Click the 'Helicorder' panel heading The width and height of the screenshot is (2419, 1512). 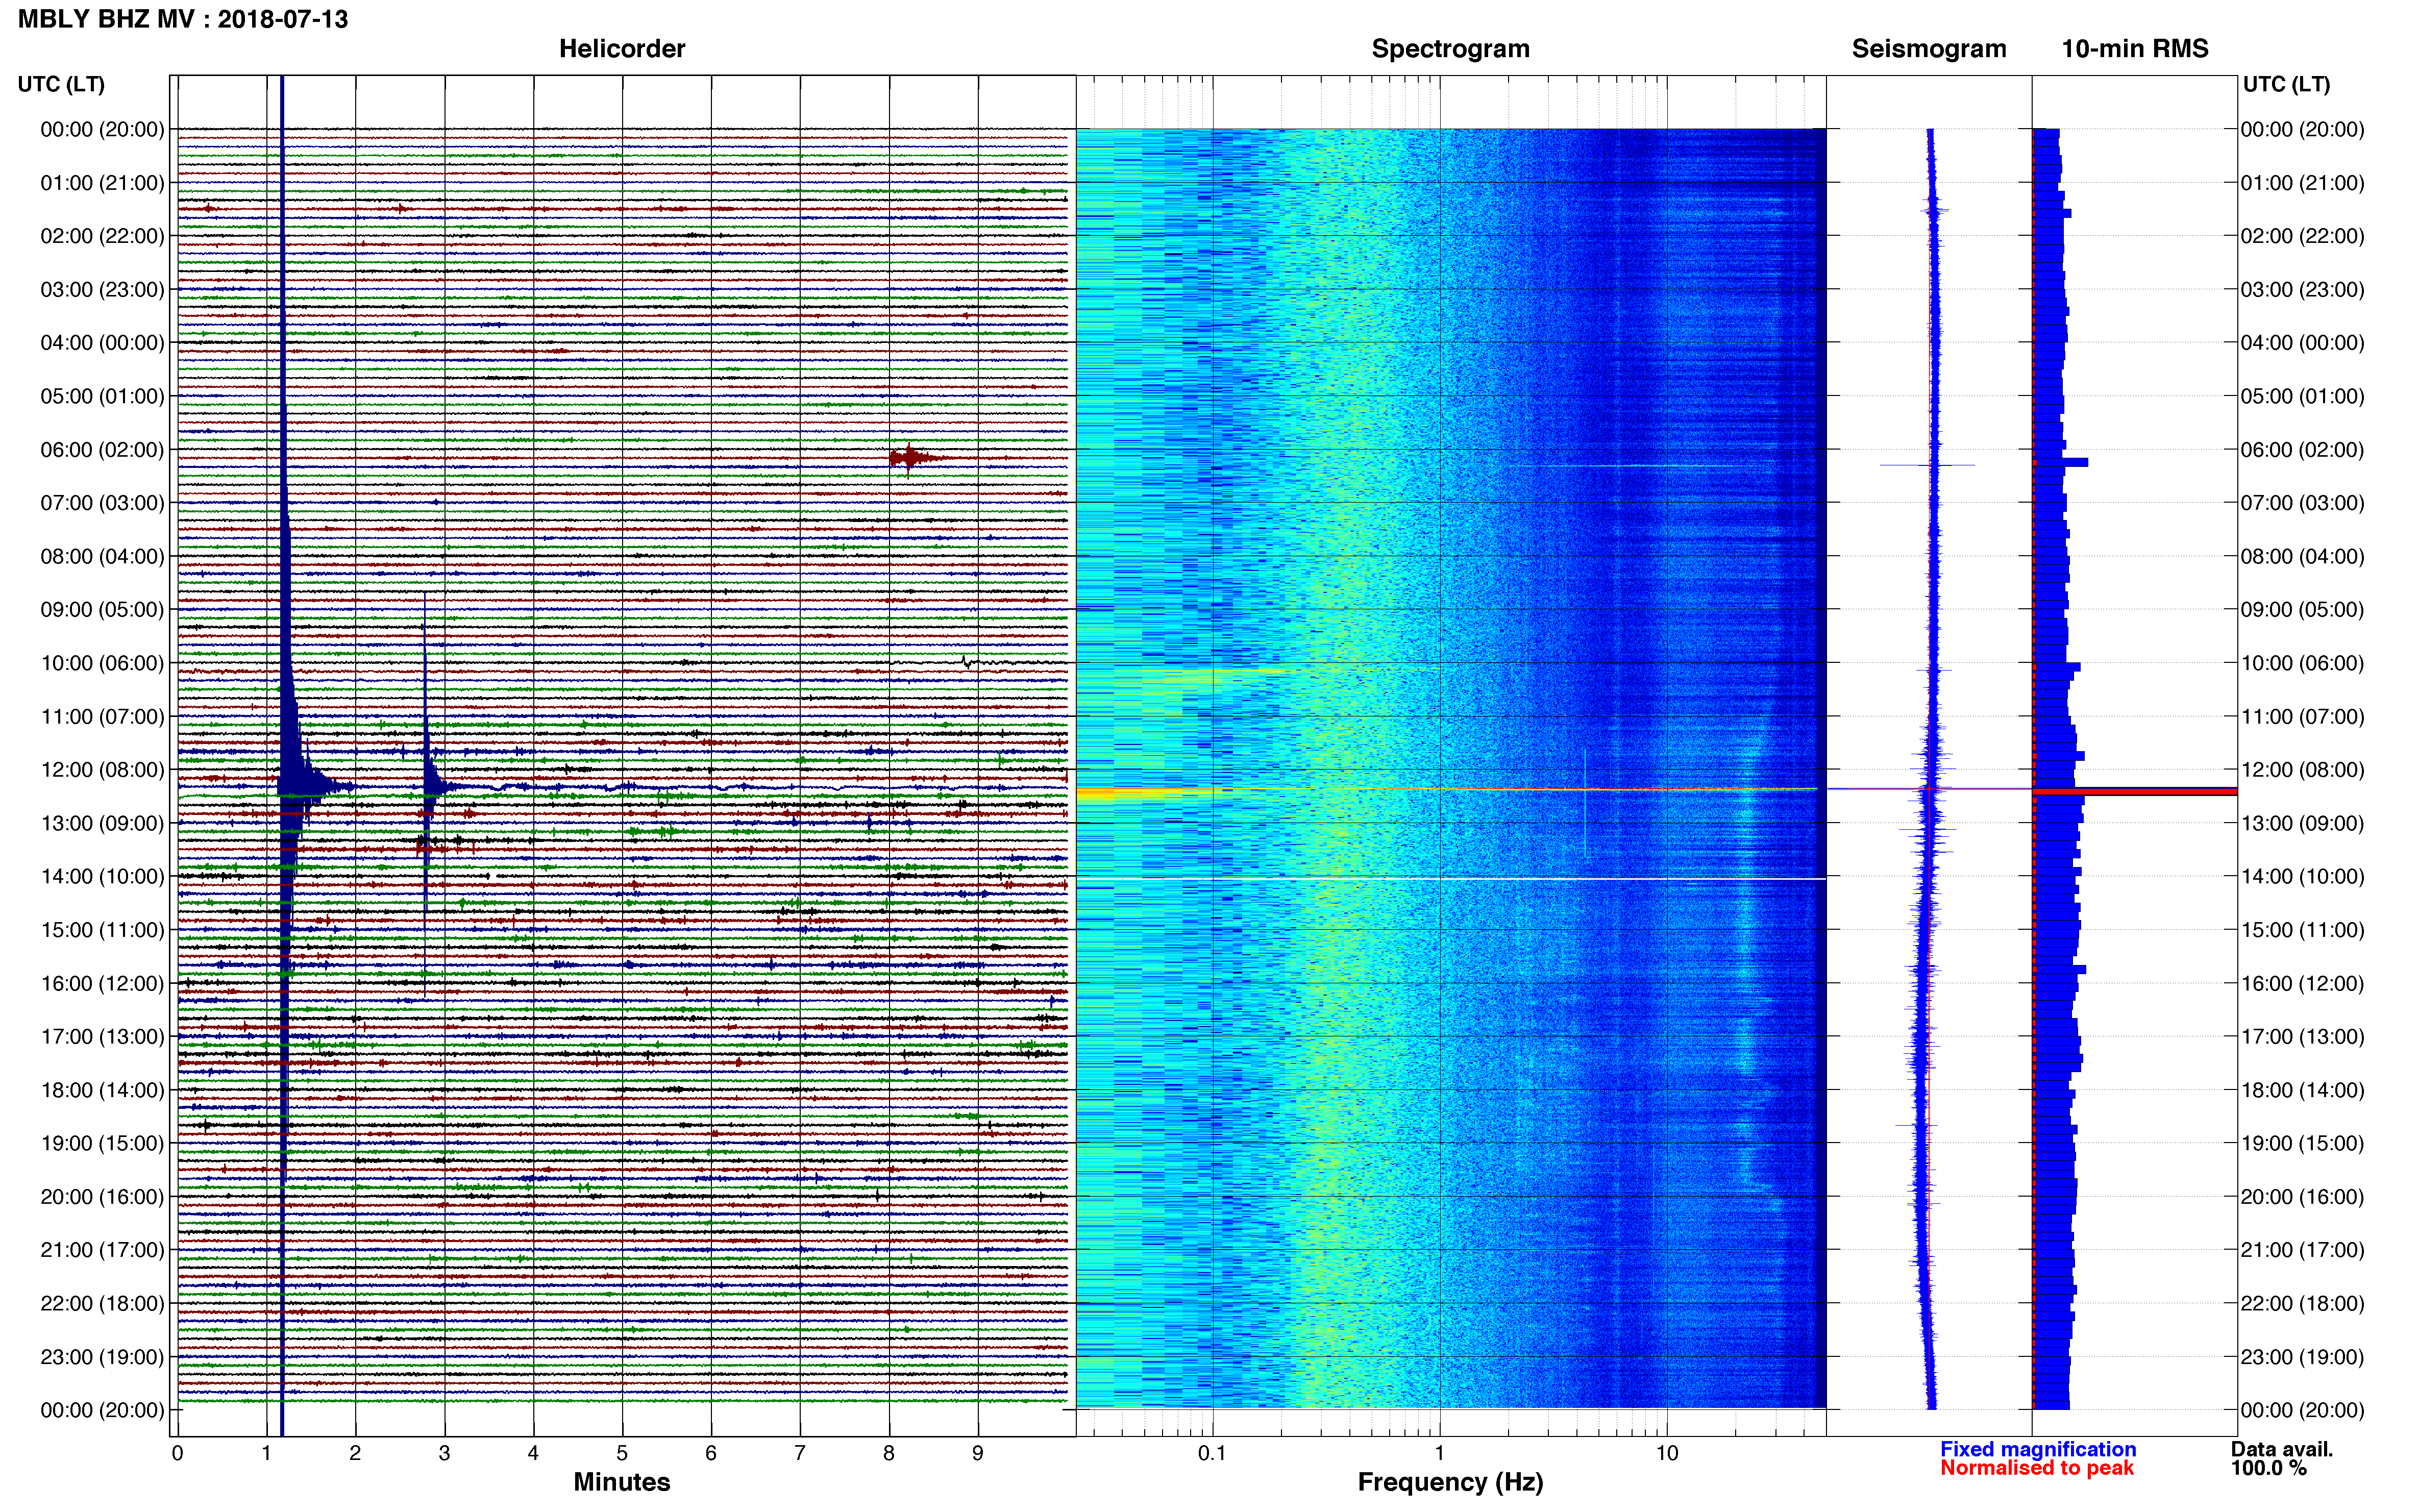click(x=622, y=49)
